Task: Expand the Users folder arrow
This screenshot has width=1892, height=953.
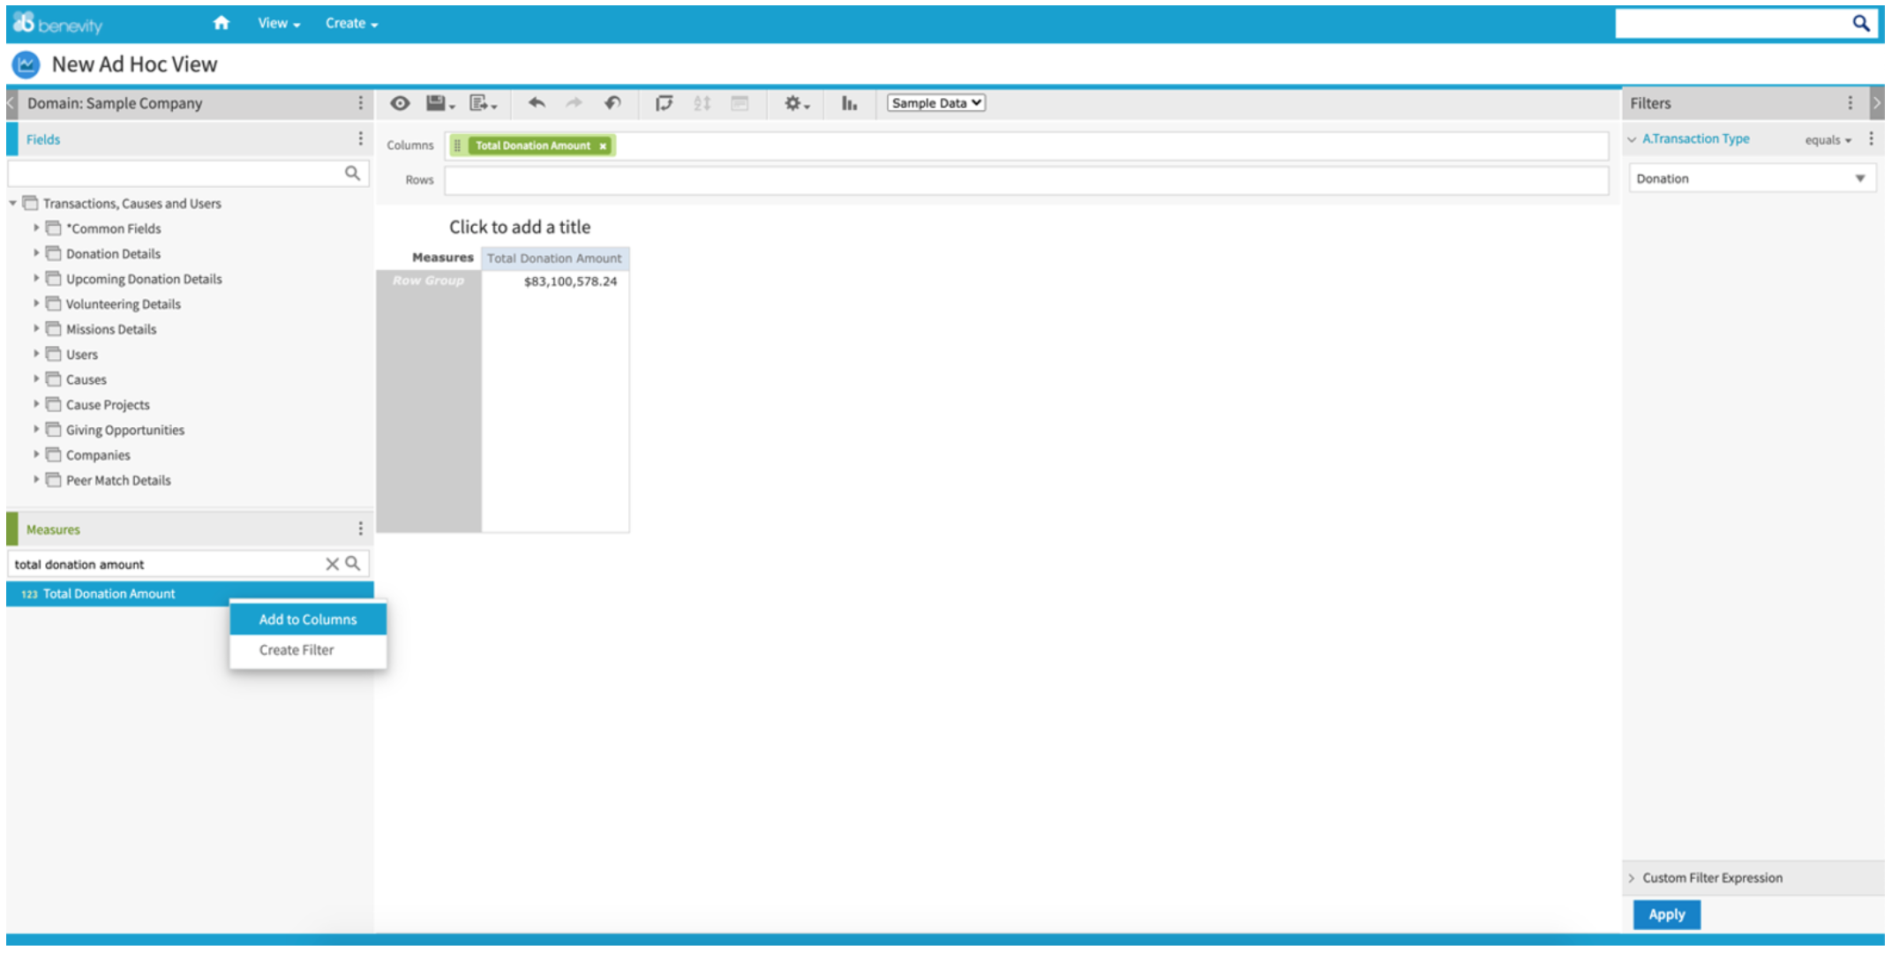Action: [36, 354]
